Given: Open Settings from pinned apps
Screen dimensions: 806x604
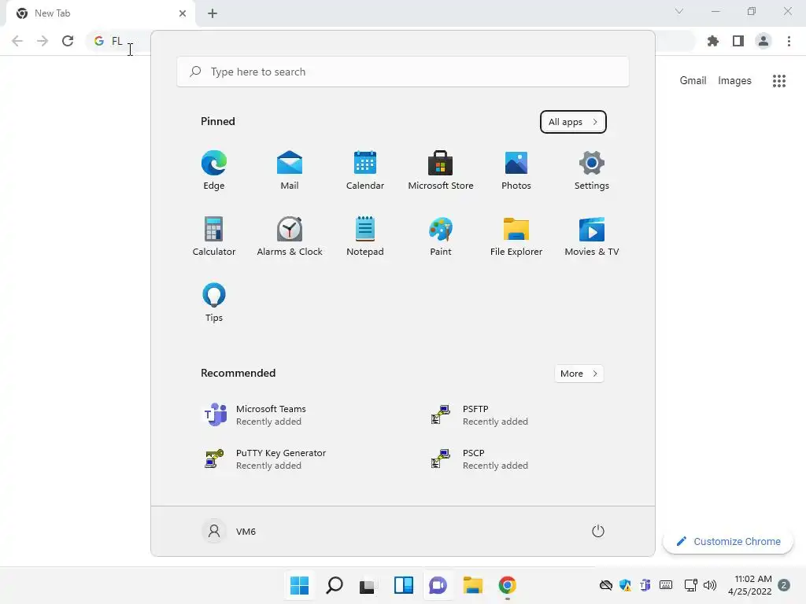Looking at the screenshot, I should pos(592,171).
